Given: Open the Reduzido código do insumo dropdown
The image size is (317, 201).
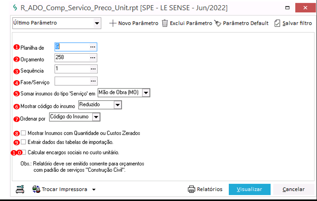Looking at the screenshot, I should click(118, 105).
